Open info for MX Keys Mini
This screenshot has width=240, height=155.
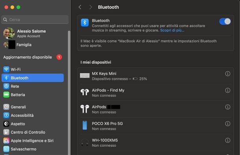pos(227,74)
